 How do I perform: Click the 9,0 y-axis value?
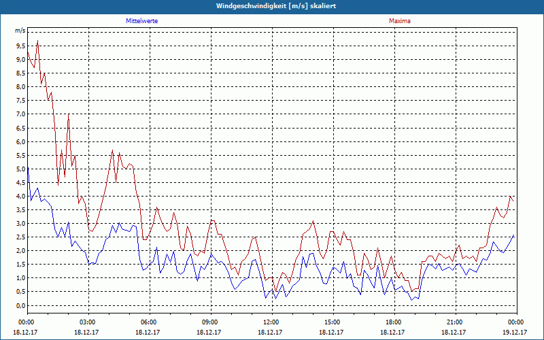(x=21, y=60)
